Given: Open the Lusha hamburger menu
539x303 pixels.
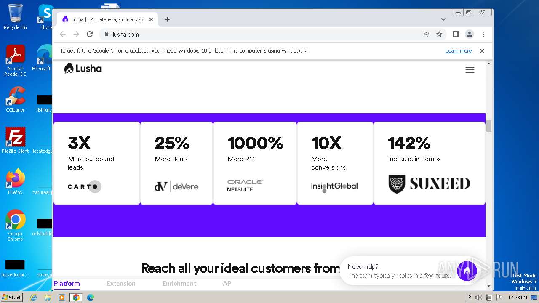Looking at the screenshot, I should (470, 70).
